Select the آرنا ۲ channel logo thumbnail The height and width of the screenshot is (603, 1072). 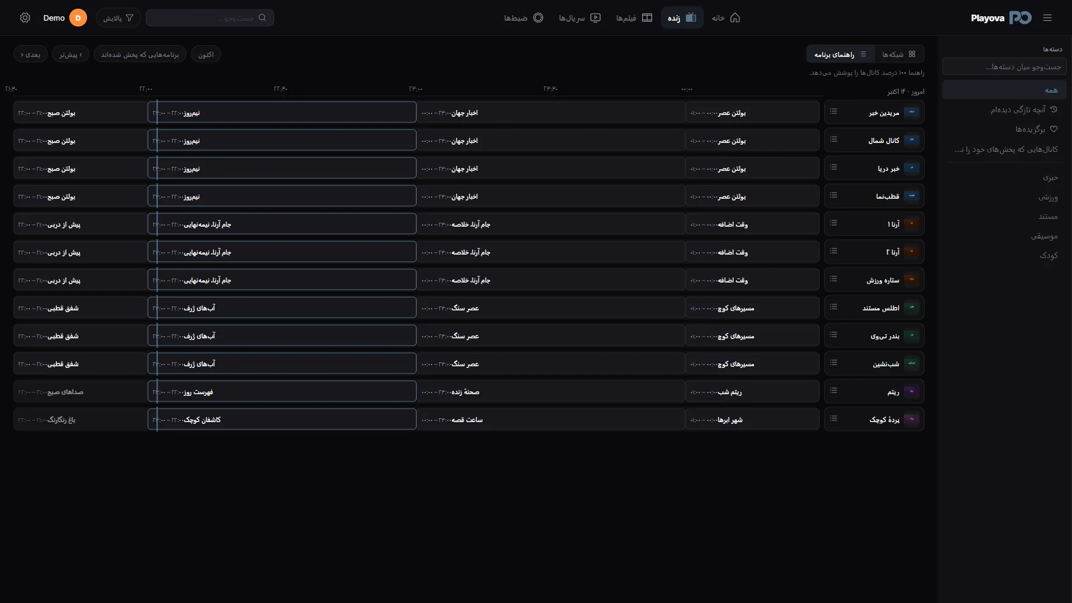point(912,252)
